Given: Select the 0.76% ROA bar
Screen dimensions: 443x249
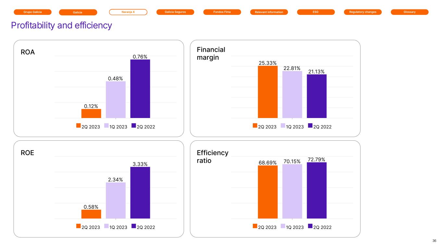Looking at the screenshot, I should point(140,89).
